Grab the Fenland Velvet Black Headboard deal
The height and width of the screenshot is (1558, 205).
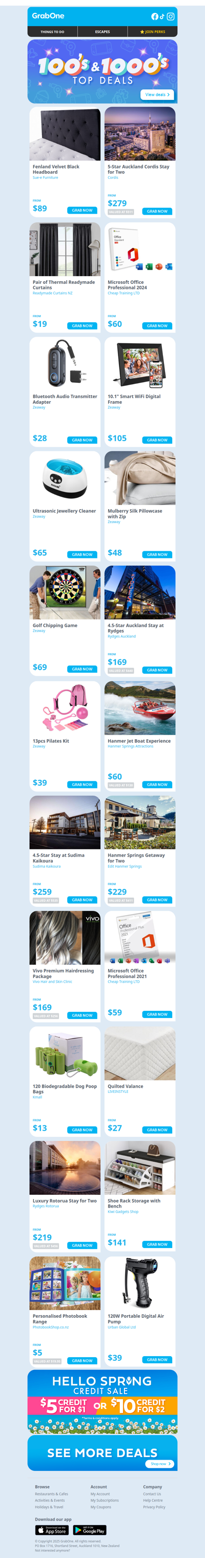tap(82, 210)
